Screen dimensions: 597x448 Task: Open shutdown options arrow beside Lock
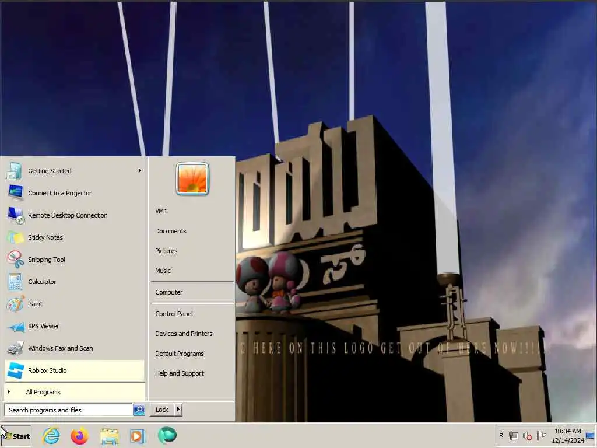click(x=178, y=409)
